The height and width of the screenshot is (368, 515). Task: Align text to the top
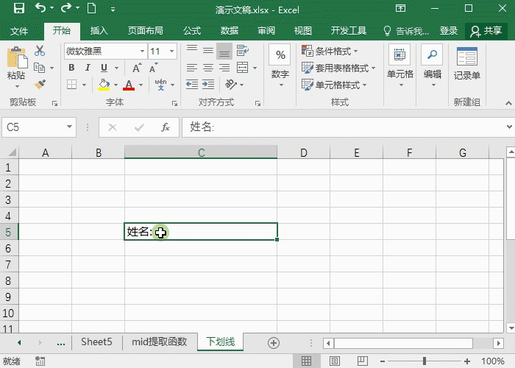(192, 51)
